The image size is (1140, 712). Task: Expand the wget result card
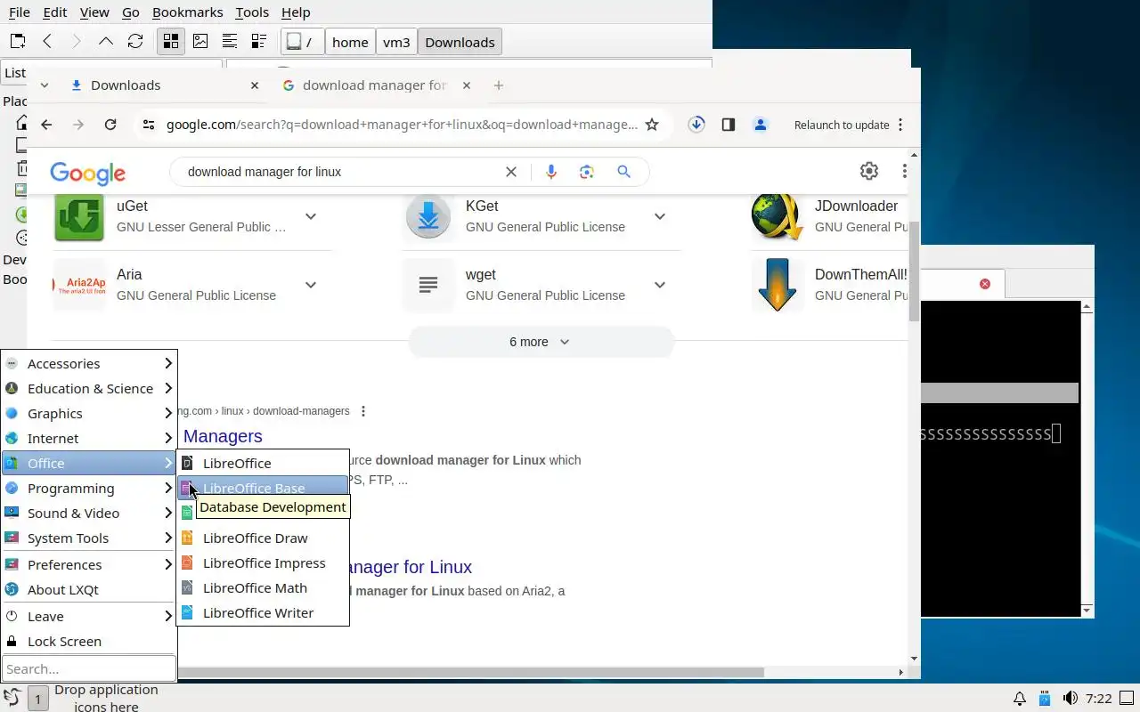[660, 285]
